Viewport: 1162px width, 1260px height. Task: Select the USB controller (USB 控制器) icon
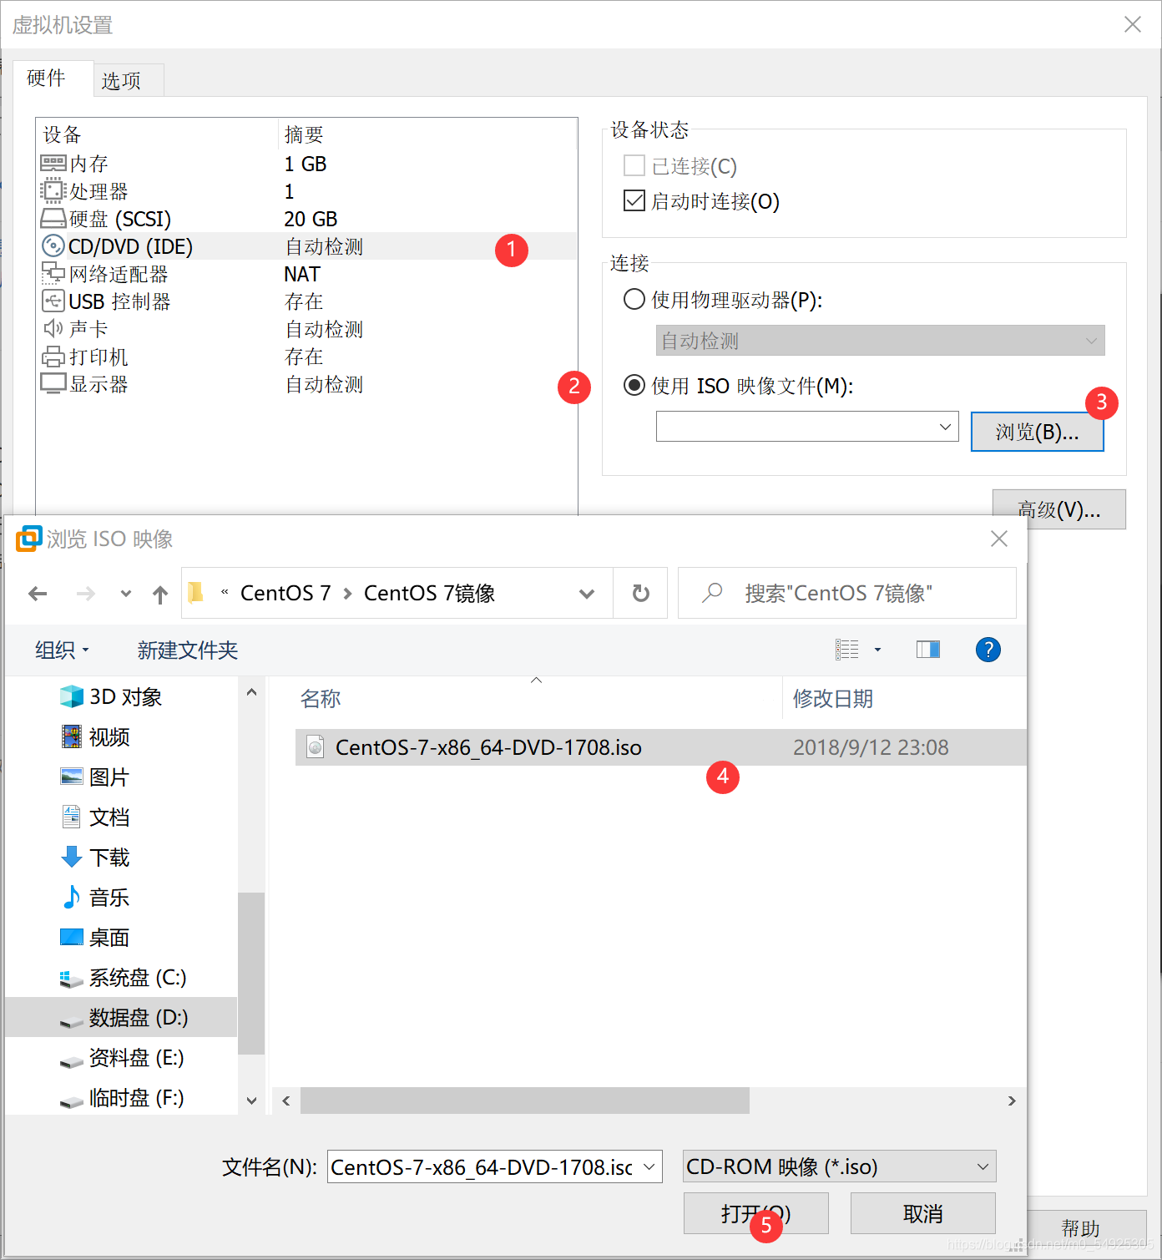click(53, 301)
